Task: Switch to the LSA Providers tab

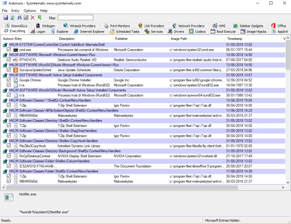Action: click(151, 26)
